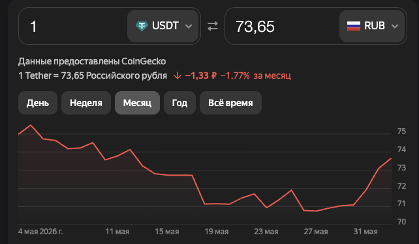Open the USDT currency dropdown
The image size is (419, 244).
163,26
